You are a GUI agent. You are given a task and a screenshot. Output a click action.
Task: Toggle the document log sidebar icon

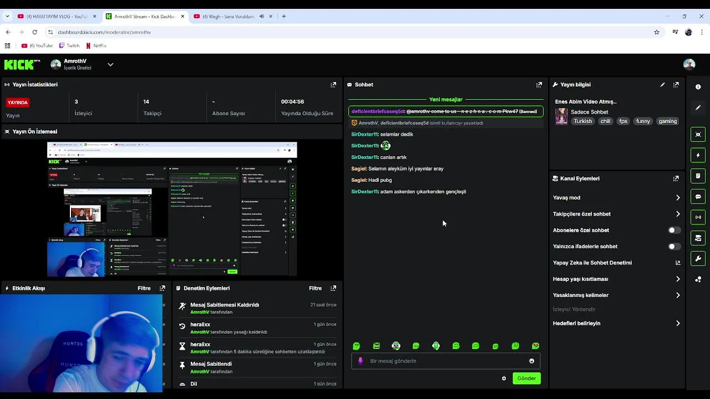click(x=698, y=176)
